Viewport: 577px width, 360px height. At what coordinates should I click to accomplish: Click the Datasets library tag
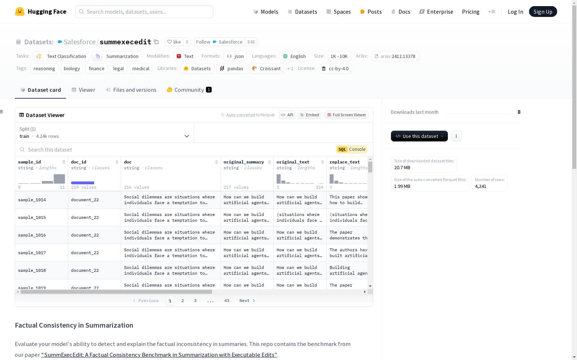[197, 68]
